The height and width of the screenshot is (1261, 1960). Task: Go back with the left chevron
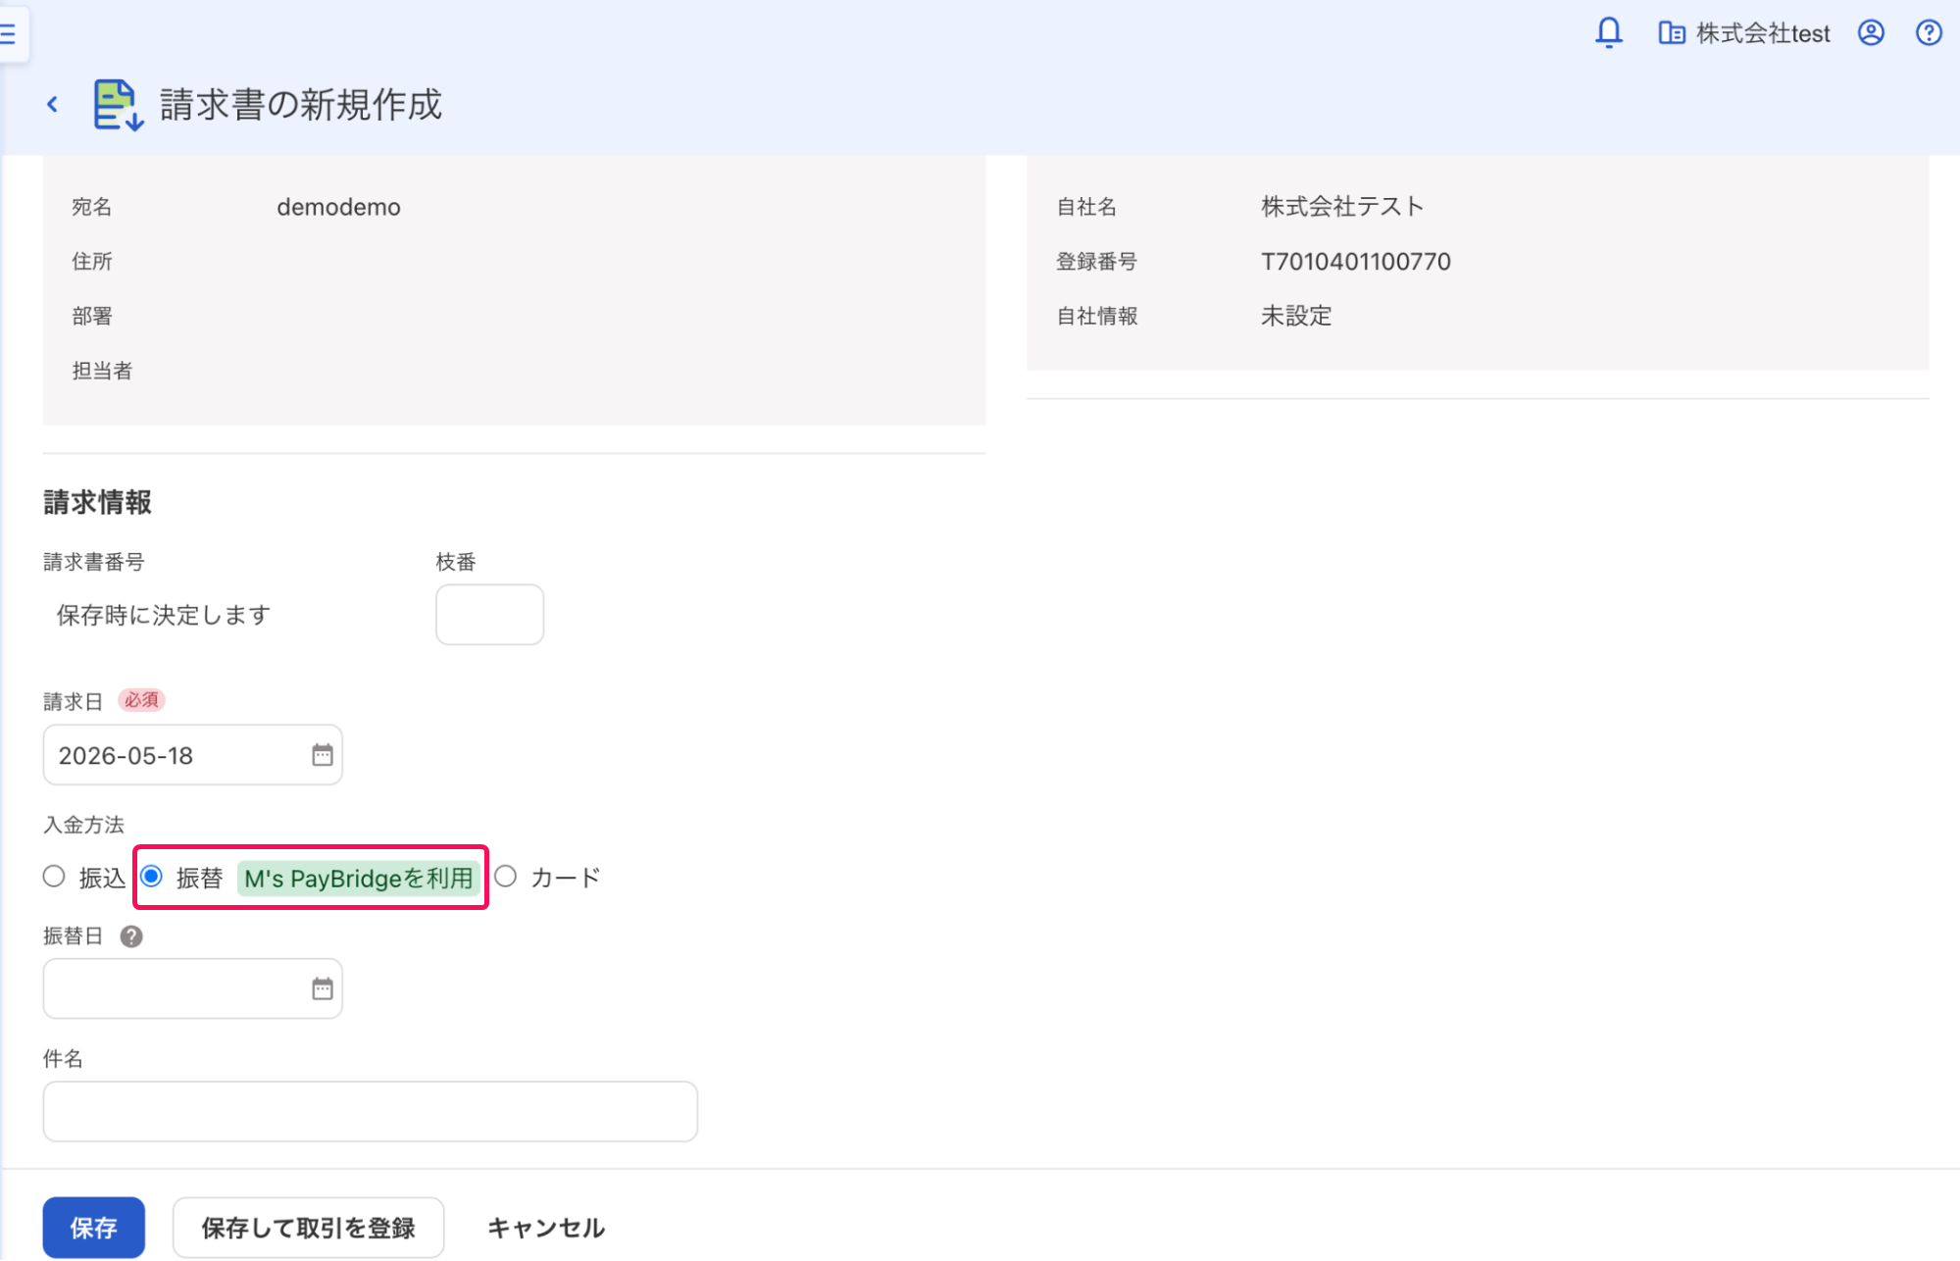(53, 104)
